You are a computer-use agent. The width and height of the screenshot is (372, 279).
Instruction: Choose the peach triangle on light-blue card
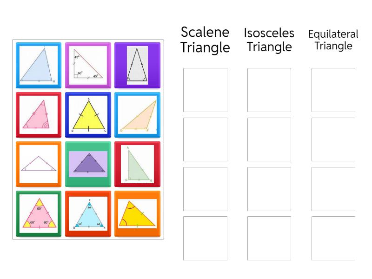click(137, 115)
